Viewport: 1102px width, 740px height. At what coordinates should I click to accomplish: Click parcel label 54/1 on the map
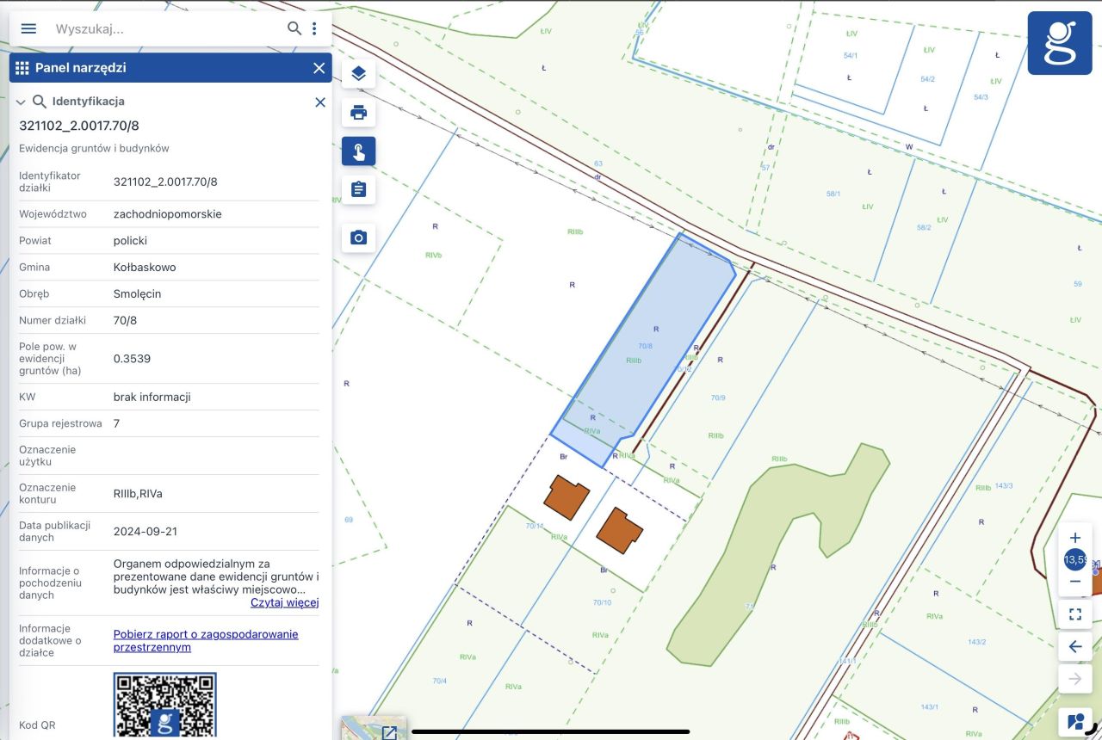click(851, 55)
